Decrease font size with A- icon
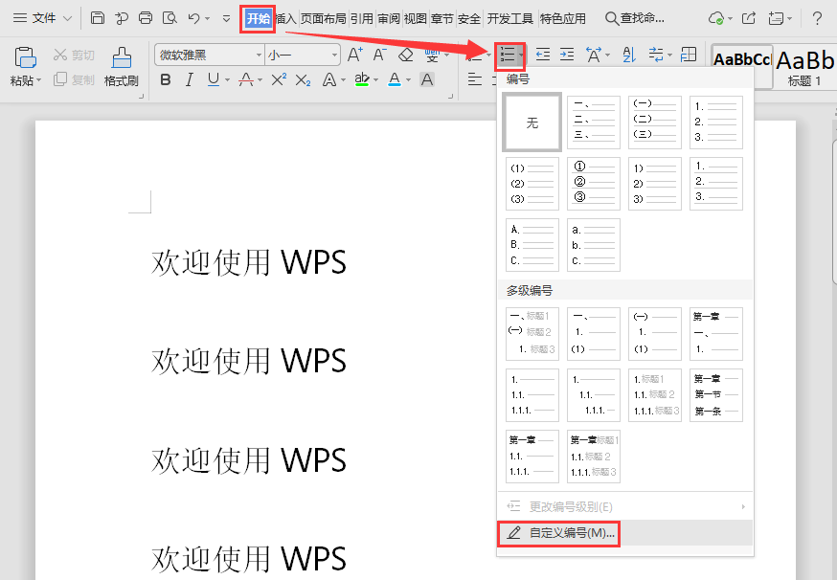 click(379, 55)
